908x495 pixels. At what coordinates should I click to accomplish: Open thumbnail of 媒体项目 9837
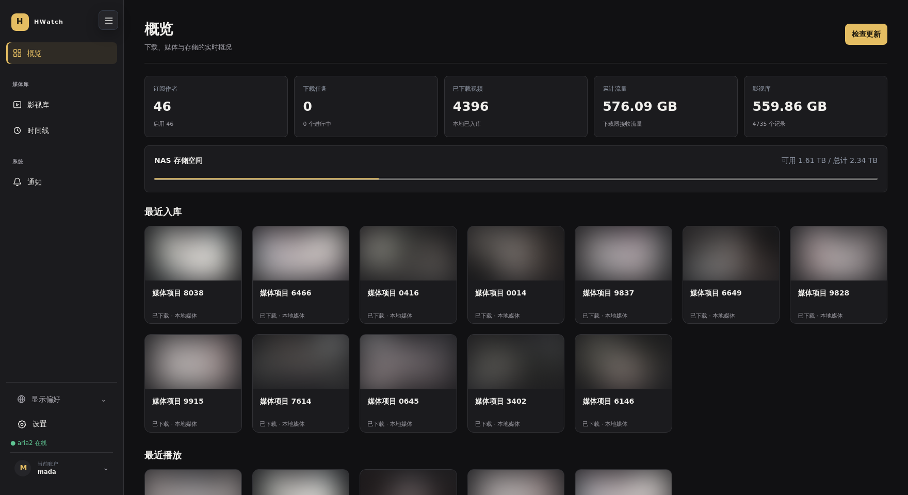[x=623, y=253]
